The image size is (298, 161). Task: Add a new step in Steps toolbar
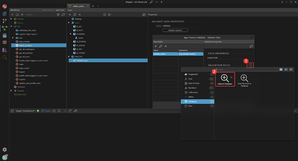click(70, 15)
